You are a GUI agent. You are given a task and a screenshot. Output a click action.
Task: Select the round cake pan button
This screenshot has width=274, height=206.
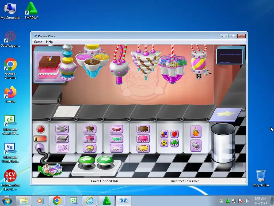[62, 129]
